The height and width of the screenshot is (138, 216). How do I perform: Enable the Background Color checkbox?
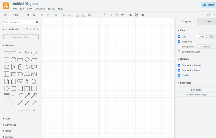click(x=179, y=52)
